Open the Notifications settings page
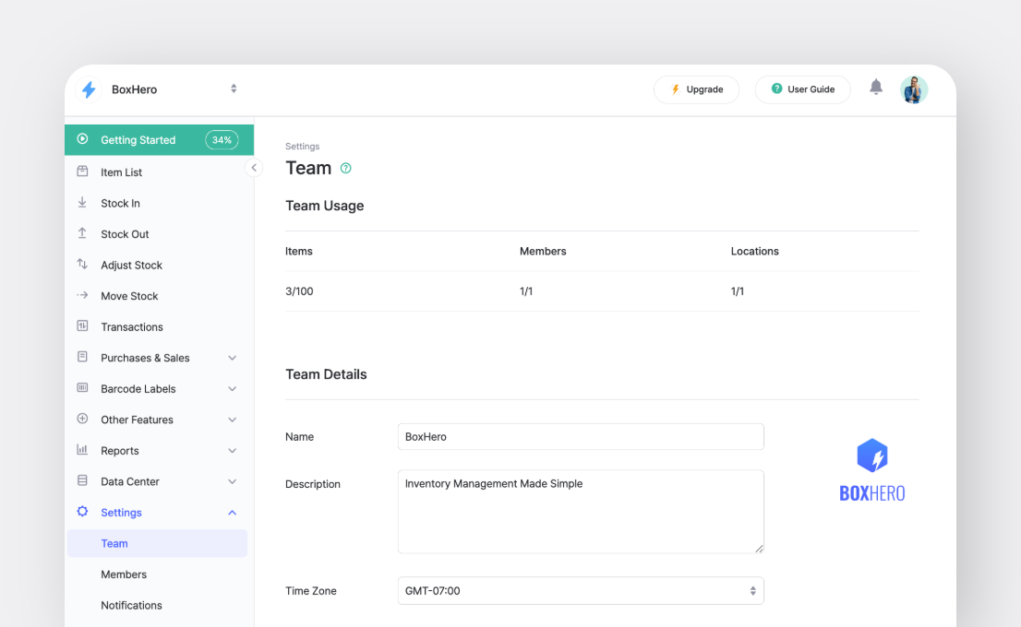This screenshot has height=627, width=1021. 131,605
